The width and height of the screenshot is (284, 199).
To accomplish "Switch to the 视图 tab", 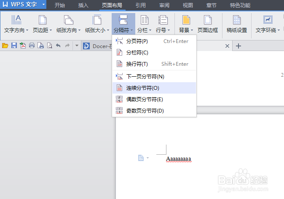I will (188, 5).
